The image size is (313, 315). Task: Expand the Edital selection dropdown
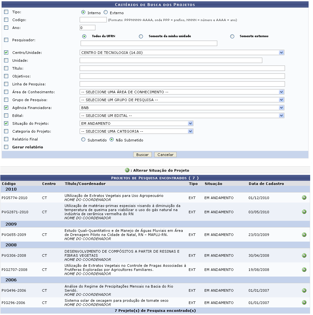(182, 116)
